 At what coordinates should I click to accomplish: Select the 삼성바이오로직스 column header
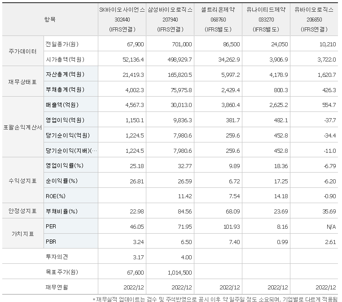tap(170, 19)
